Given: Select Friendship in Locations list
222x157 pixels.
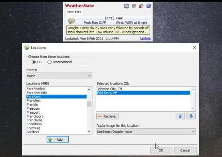Looking at the screenshot, I should coord(56,124).
